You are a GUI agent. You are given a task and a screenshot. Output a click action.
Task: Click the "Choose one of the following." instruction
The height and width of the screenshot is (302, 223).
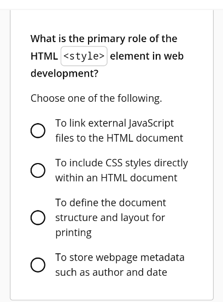(x=96, y=98)
